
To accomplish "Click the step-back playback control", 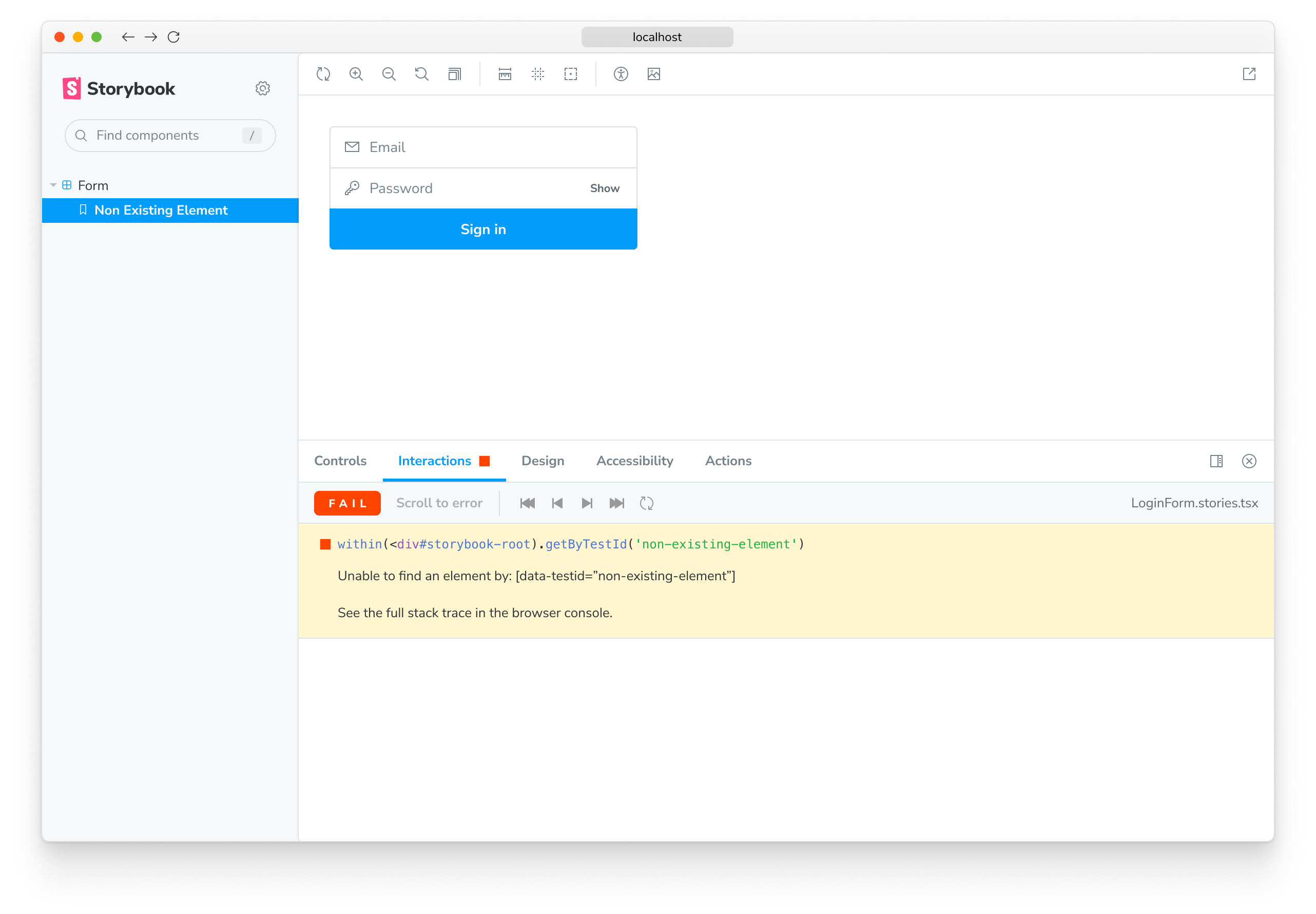I will click(x=558, y=503).
